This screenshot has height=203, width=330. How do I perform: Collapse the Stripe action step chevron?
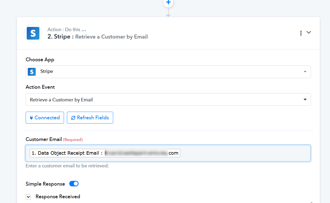[x=309, y=32]
